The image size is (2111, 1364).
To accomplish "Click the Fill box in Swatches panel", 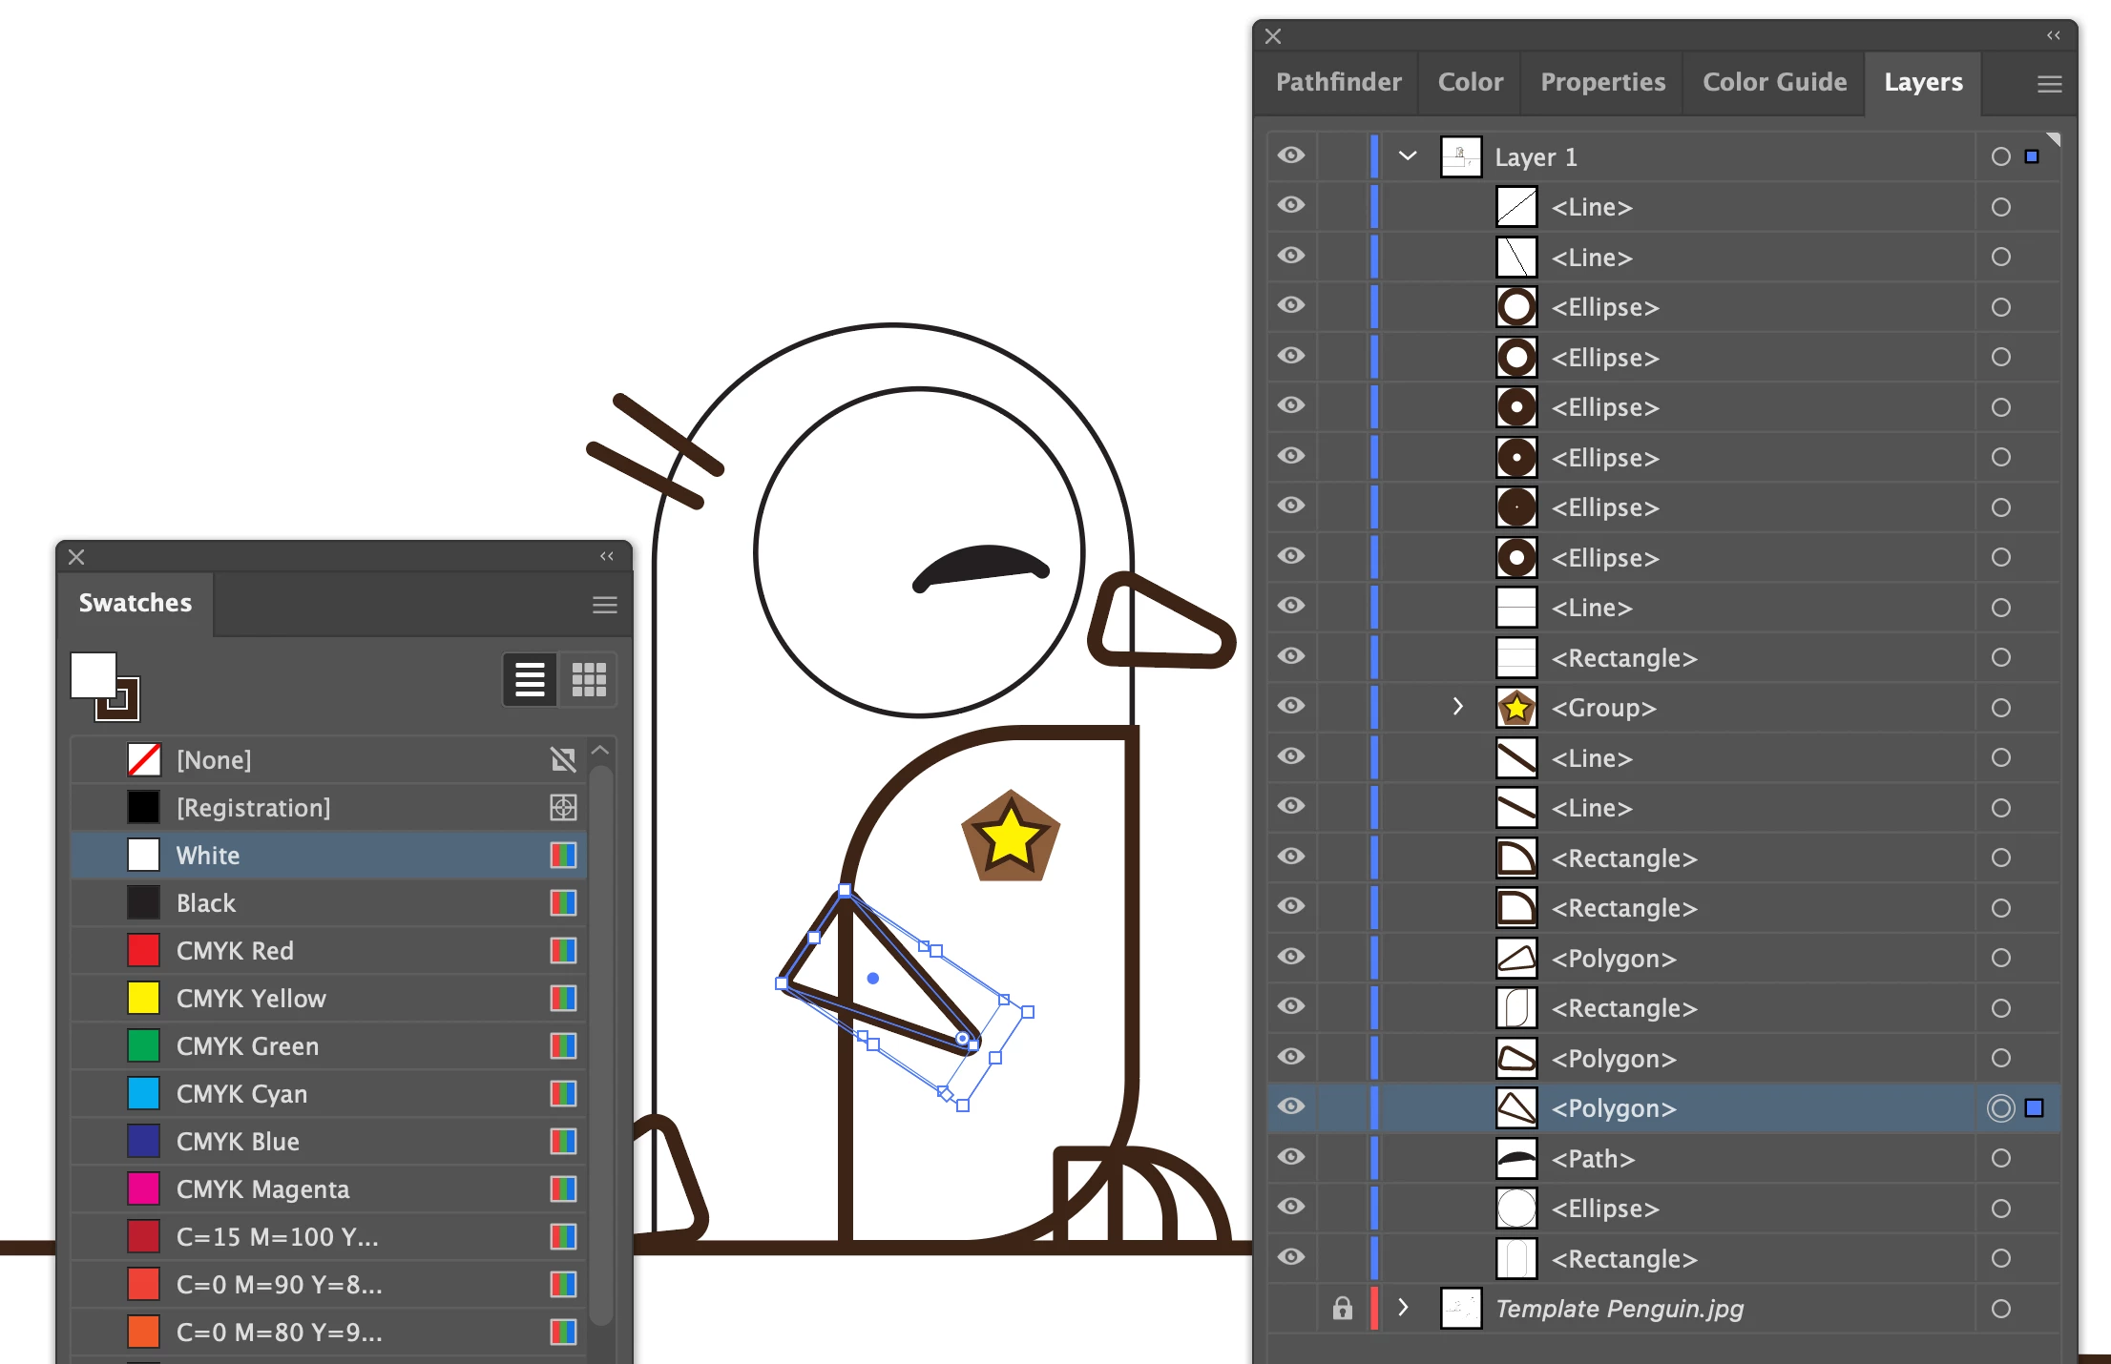I will click(94, 674).
